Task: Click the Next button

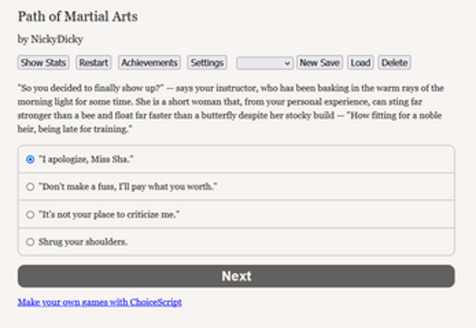Action: click(x=236, y=276)
